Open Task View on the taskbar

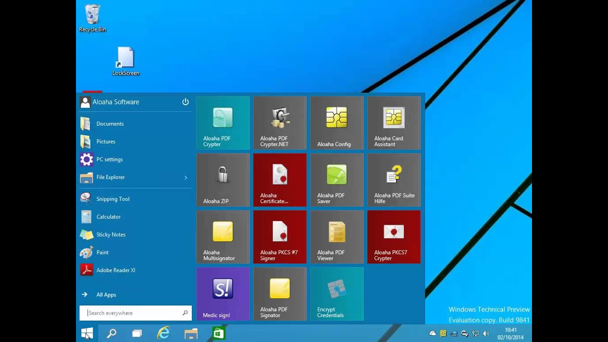137,333
